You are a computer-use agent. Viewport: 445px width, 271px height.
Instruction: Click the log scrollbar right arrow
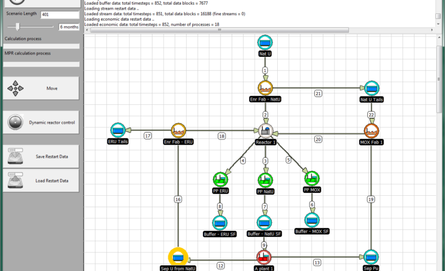(432, 30)
